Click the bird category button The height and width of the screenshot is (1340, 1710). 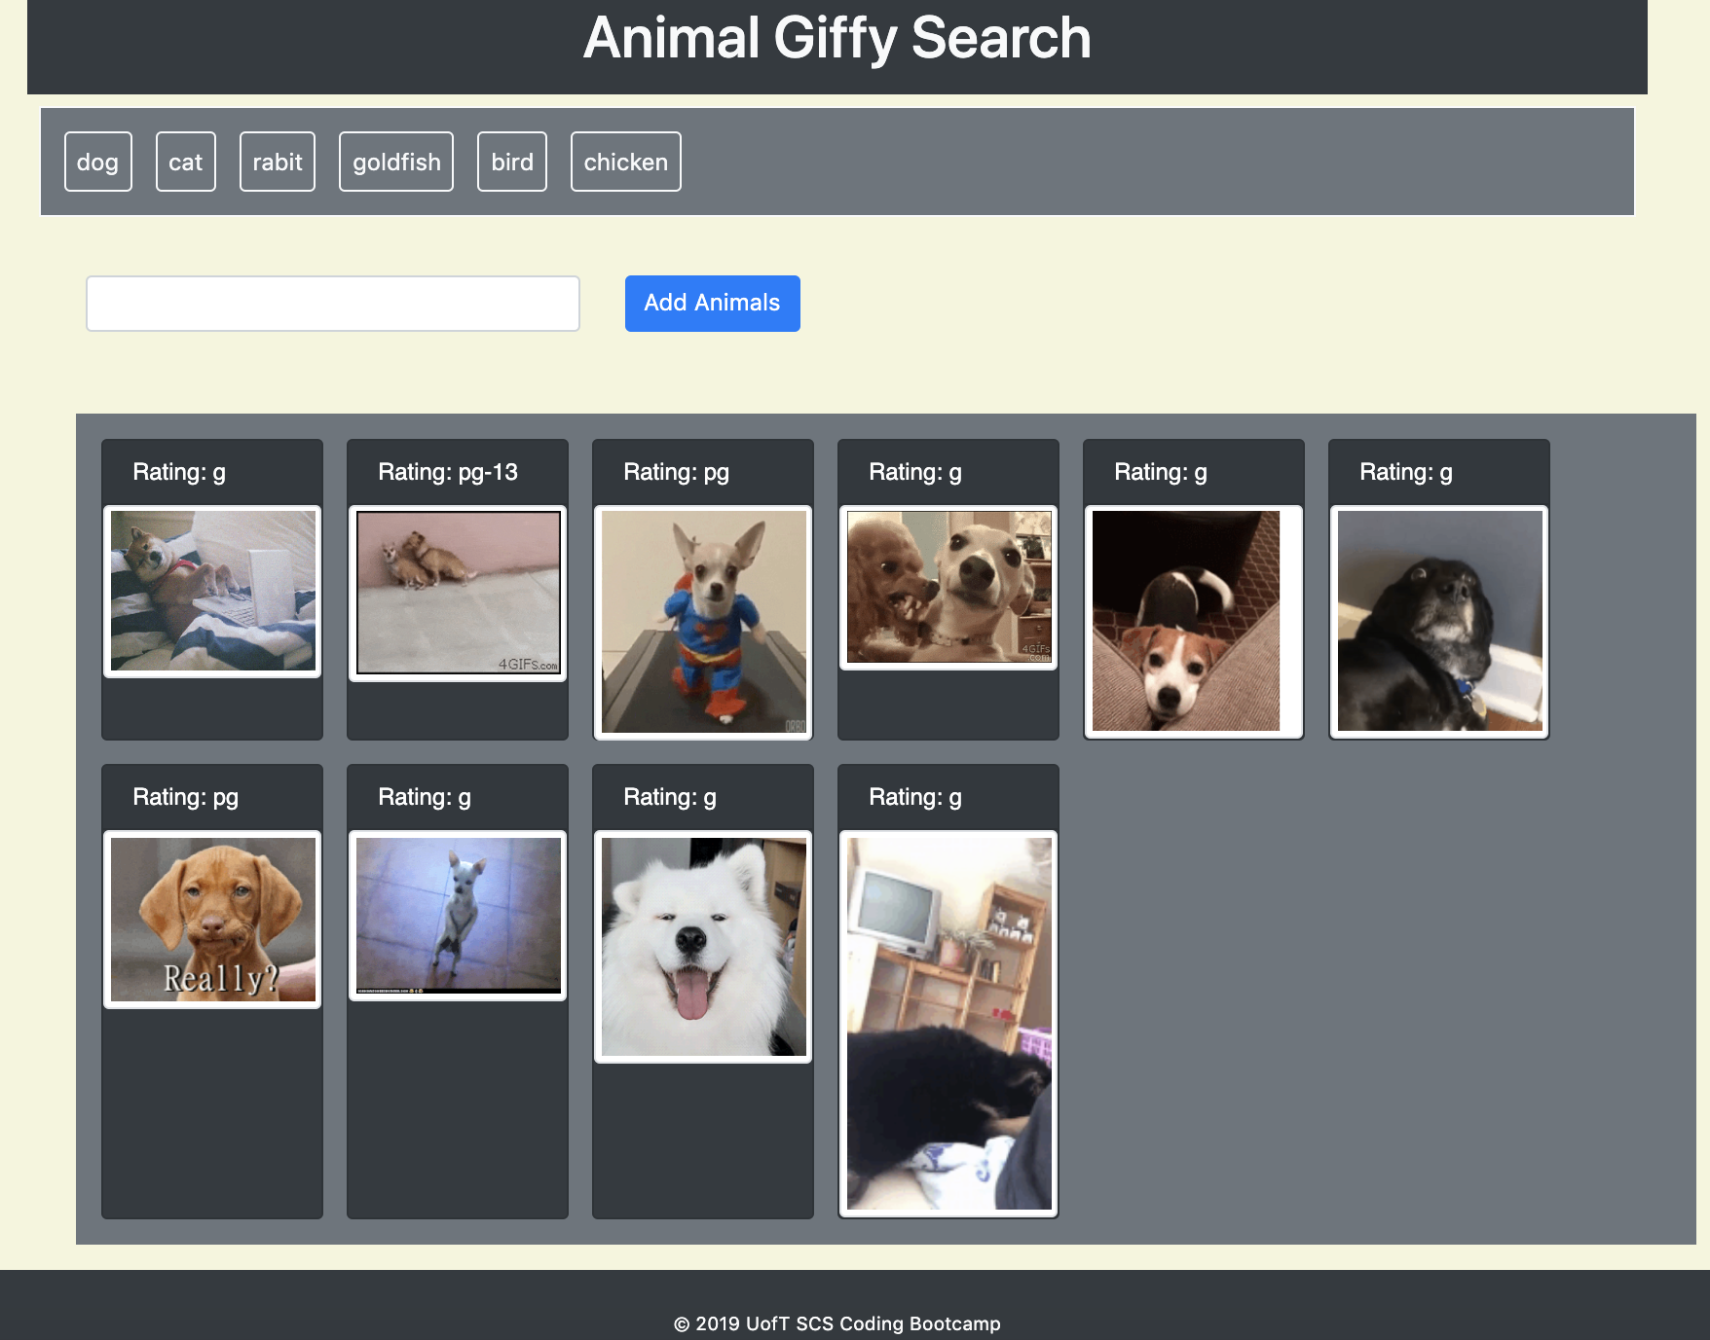(x=511, y=162)
